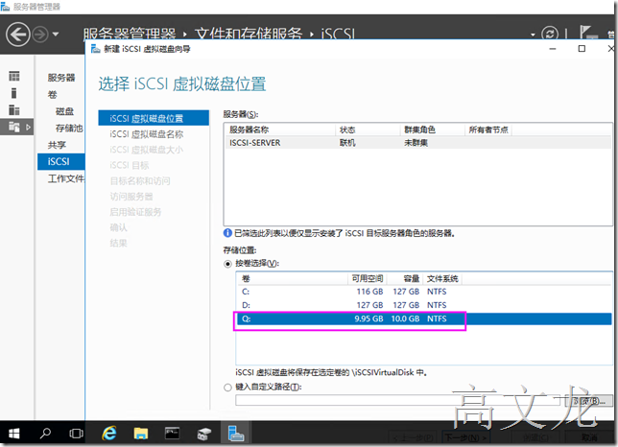Open the 服务器 page in the sidebar

[x=61, y=78]
